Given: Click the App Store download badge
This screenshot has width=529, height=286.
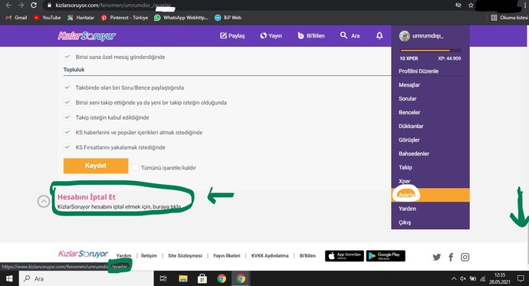Looking at the screenshot, I should [x=344, y=256].
